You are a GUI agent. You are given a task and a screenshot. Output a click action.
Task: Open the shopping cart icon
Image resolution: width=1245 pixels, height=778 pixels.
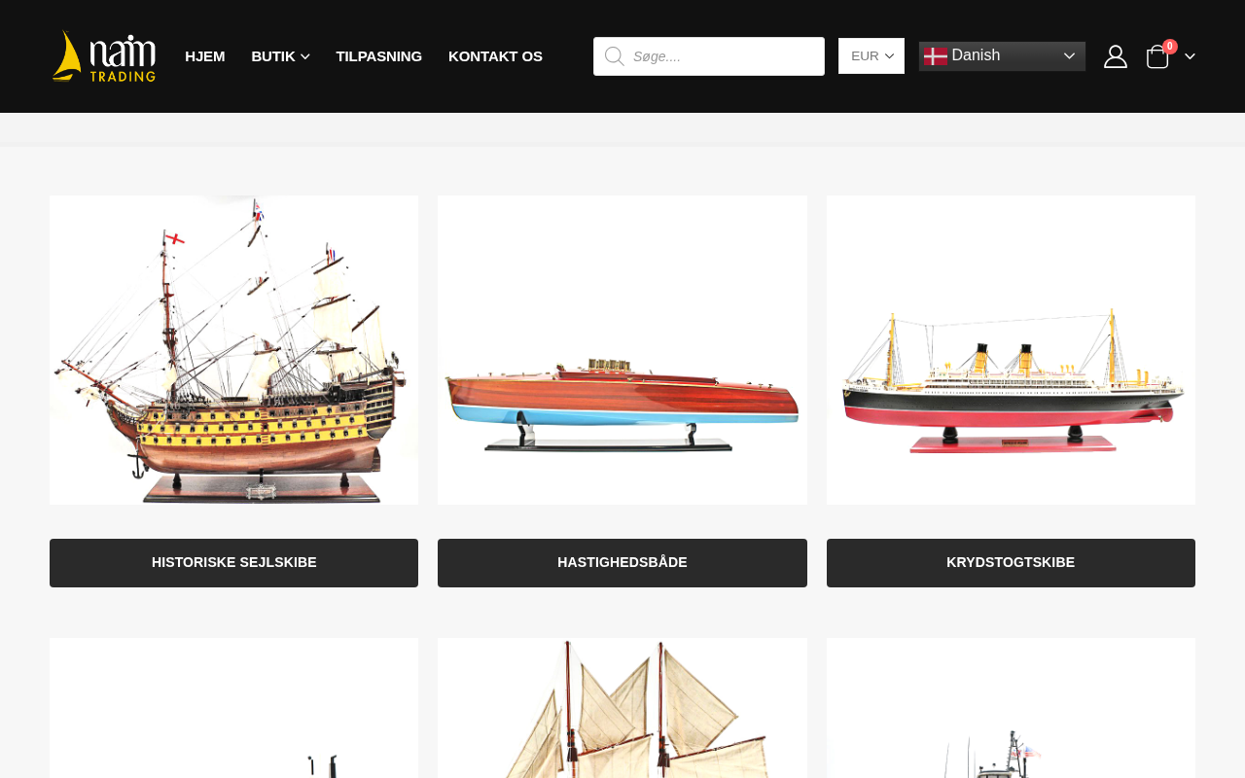(1157, 56)
